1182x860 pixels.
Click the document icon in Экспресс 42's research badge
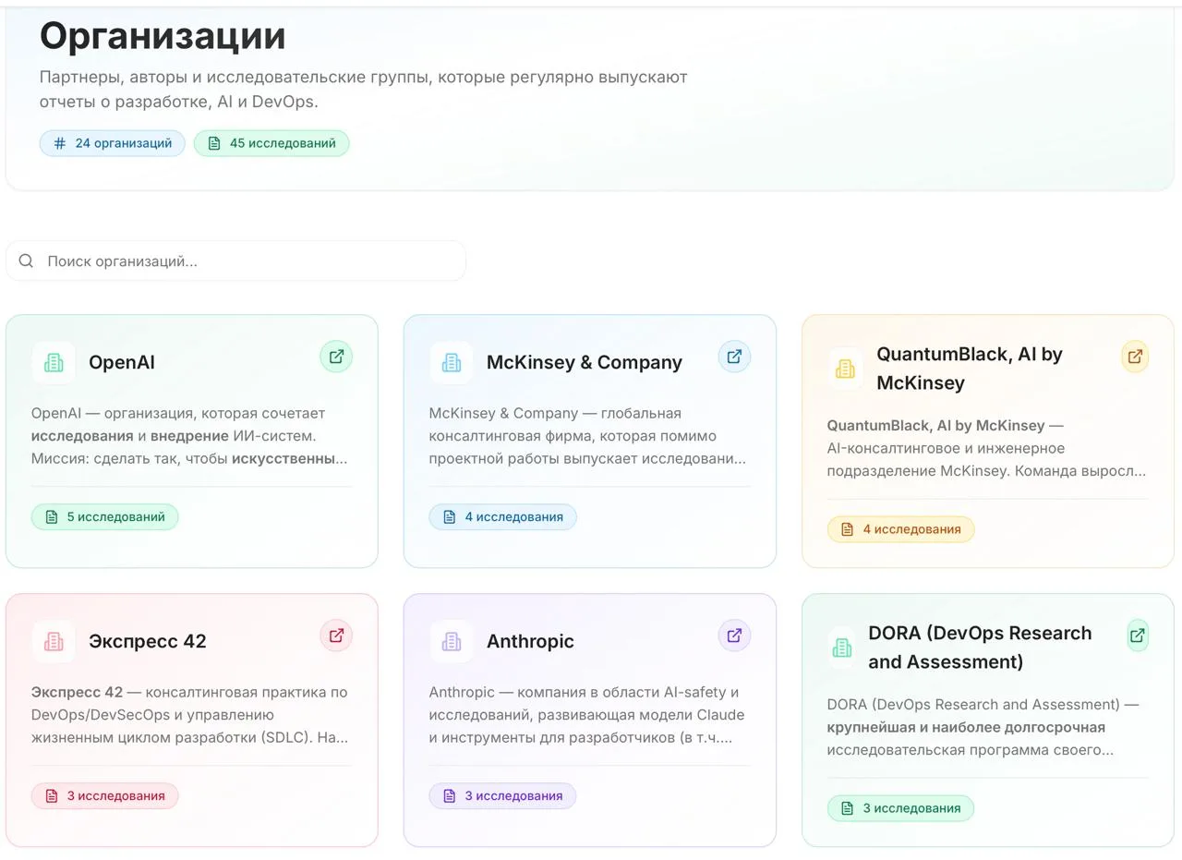coord(52,796)
